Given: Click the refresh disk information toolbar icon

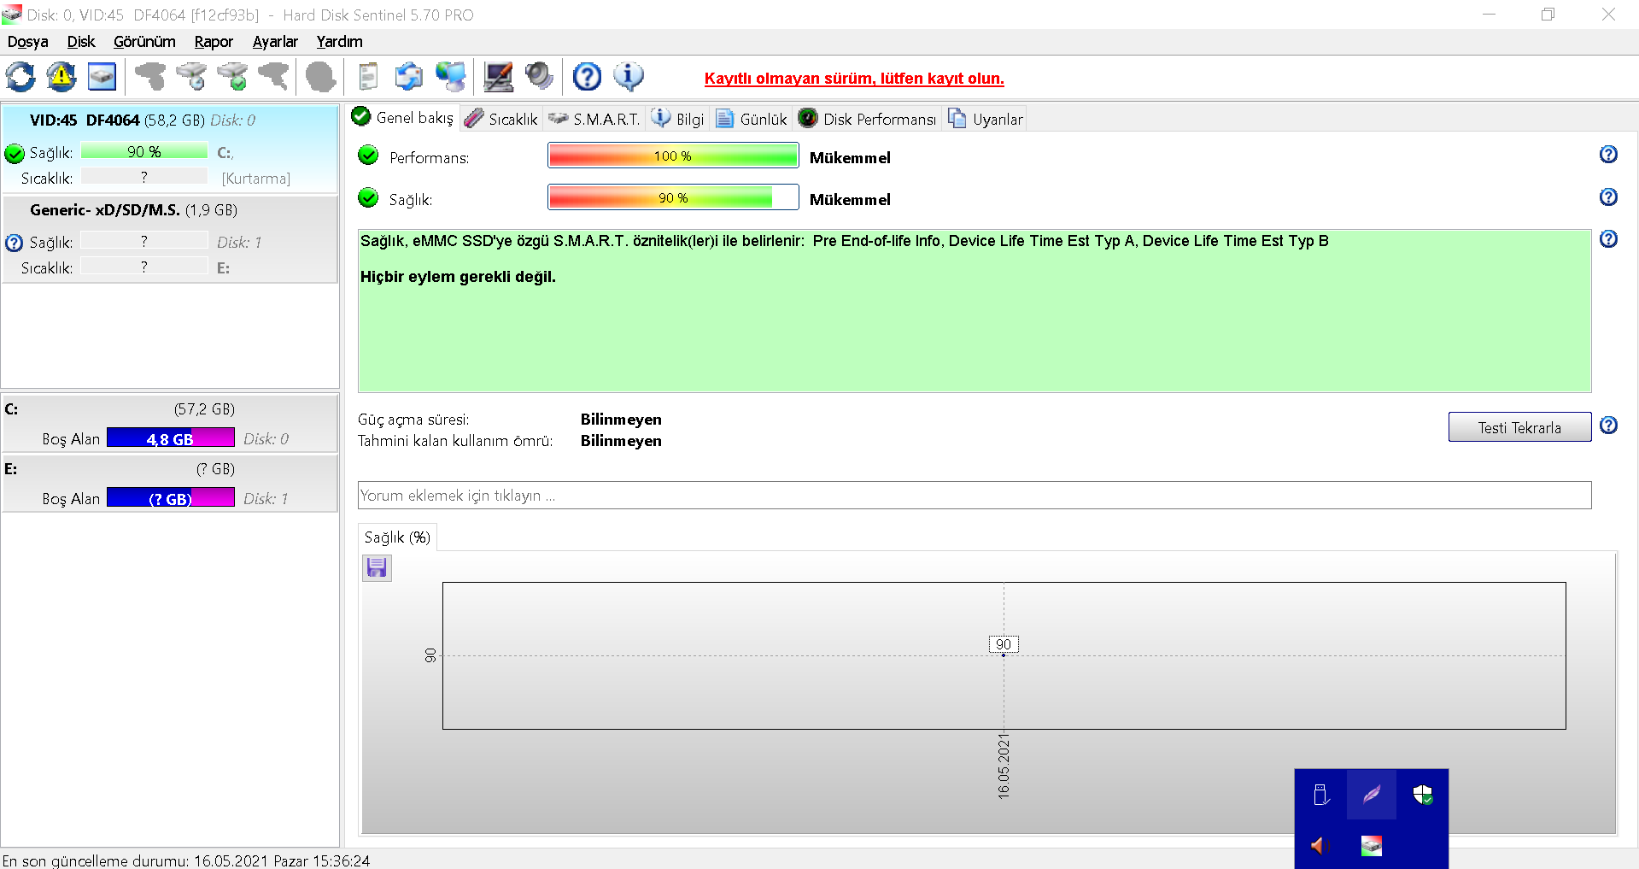Looking at the screenshot, I should [20, 77].
